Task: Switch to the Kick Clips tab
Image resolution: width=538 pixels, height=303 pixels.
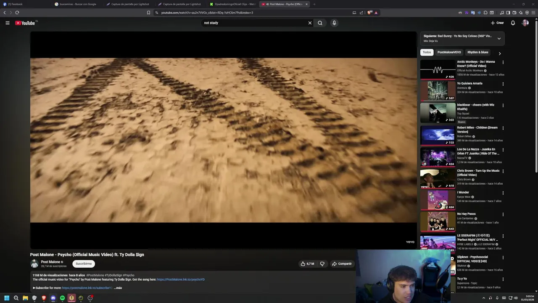Action: point(232,4)
